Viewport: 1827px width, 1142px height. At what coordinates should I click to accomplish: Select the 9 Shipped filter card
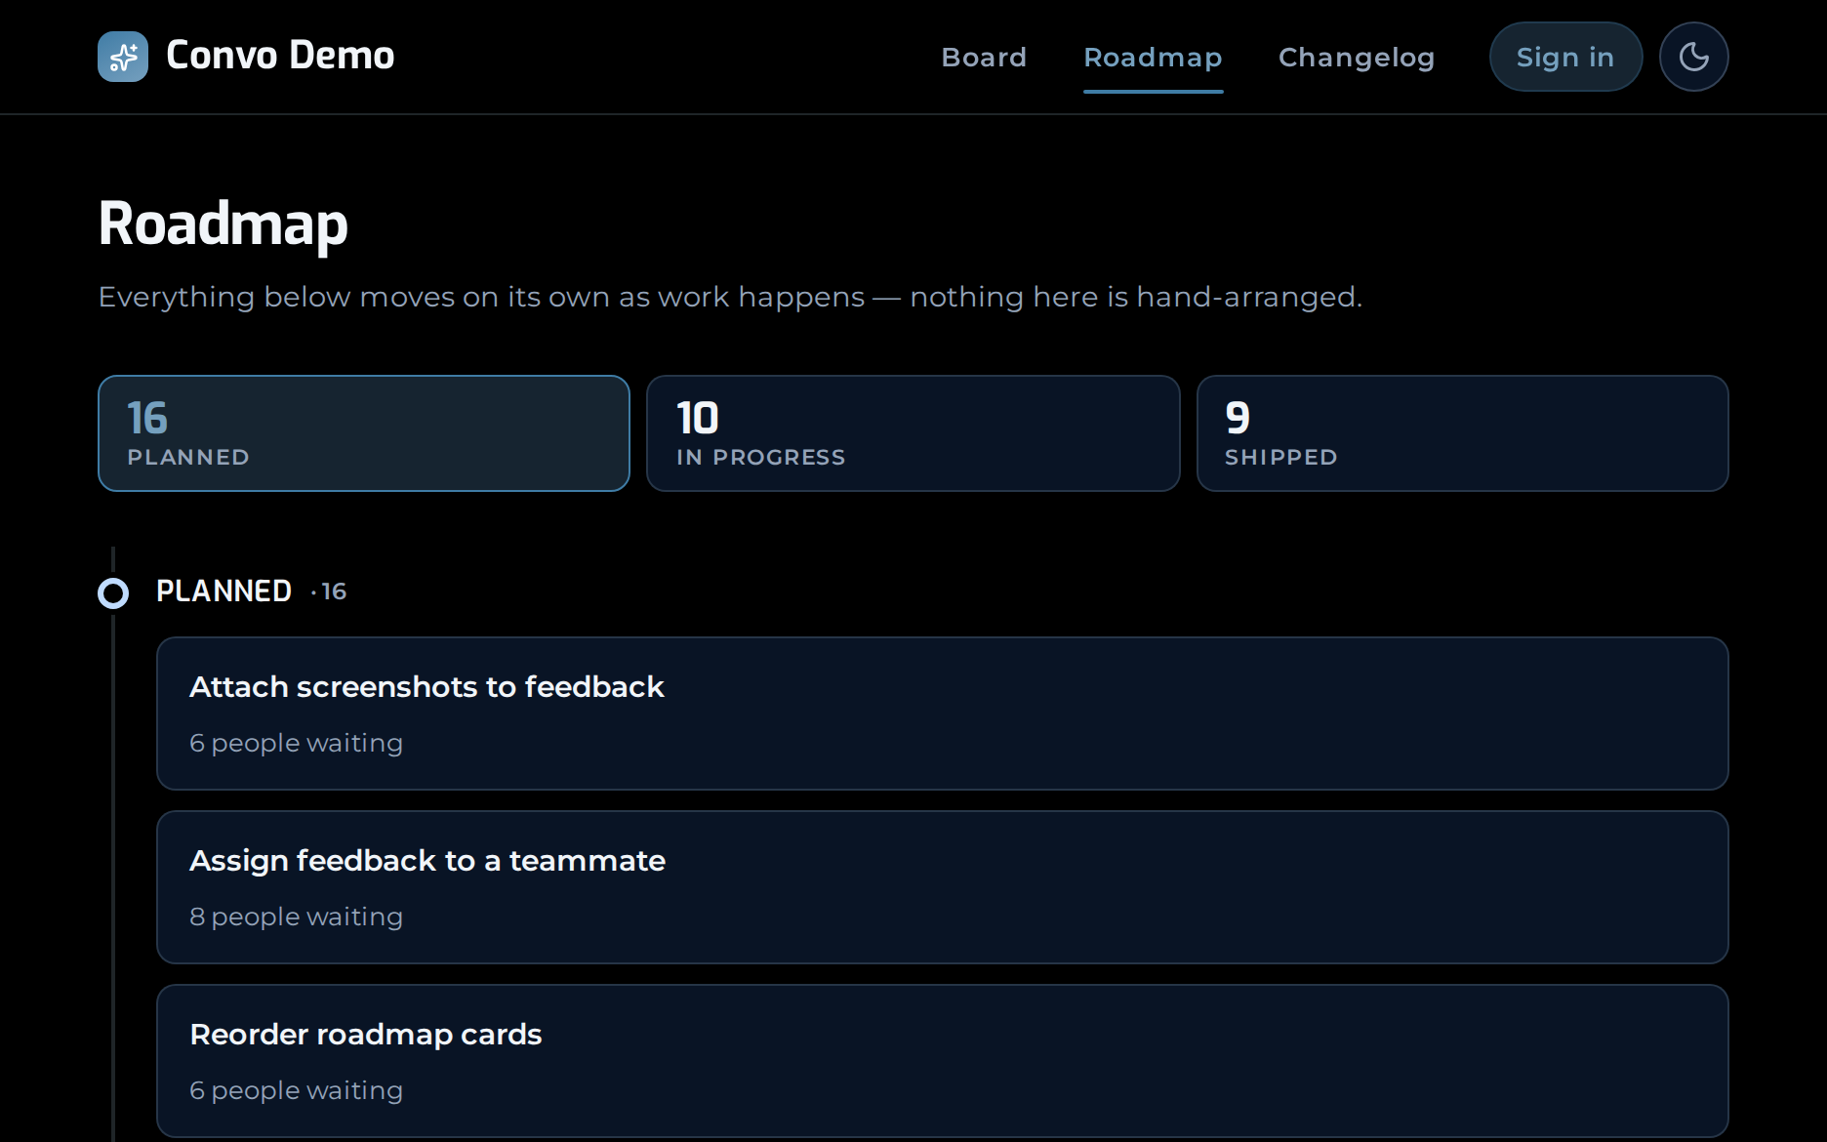click(1462, 433)
